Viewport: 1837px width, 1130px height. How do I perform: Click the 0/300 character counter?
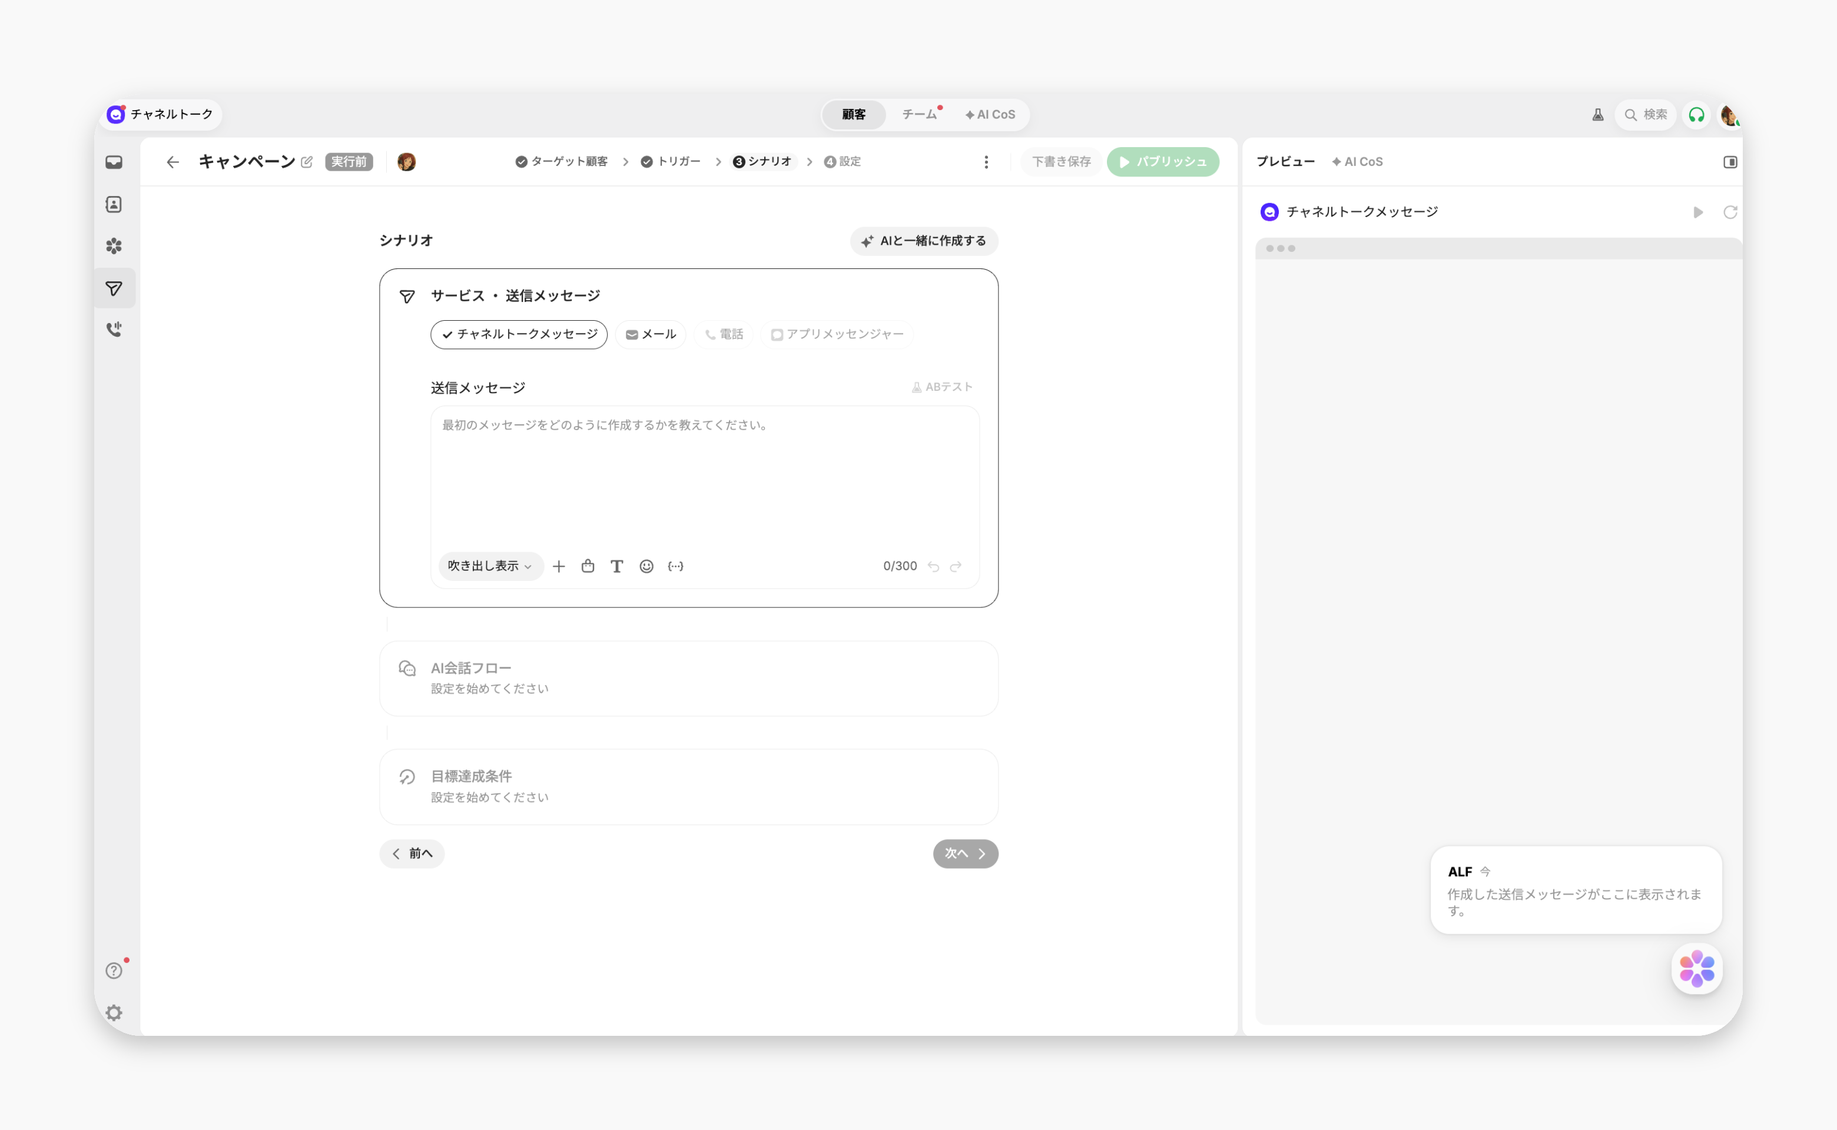tap(900, 567)
